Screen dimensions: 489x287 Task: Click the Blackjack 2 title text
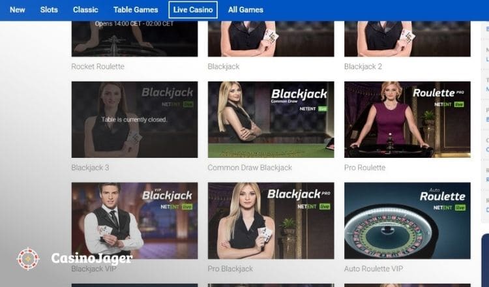(x=363, y=67)
